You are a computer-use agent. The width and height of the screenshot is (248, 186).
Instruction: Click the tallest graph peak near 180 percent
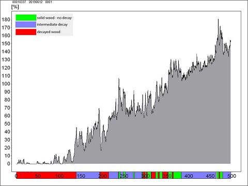pos(218,19)
